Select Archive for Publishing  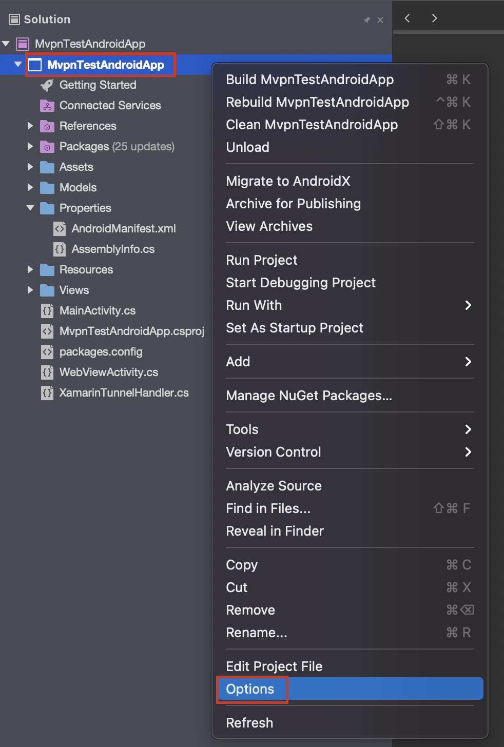[x=293, y=204]
